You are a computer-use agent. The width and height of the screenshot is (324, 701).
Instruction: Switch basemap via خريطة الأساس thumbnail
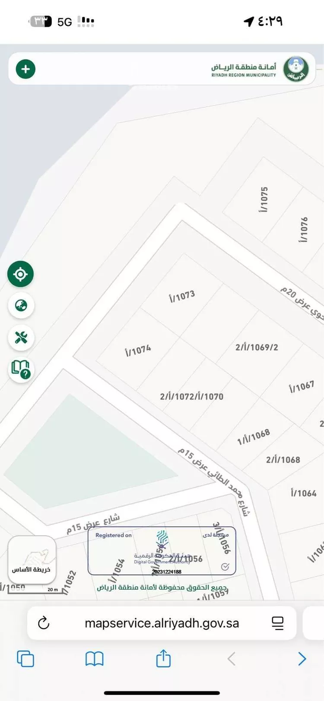pyautogui.click(x=32, y=560)
